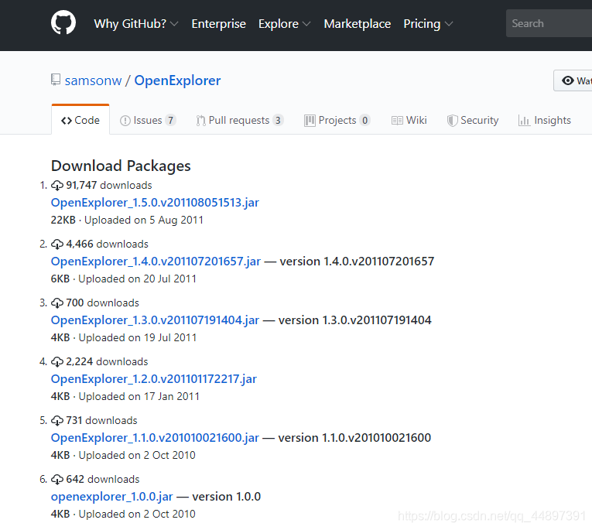The height and width of the screenshot is (530, 592).
Task: Click 'version 1.0.0' text
Action: [227, 497]
